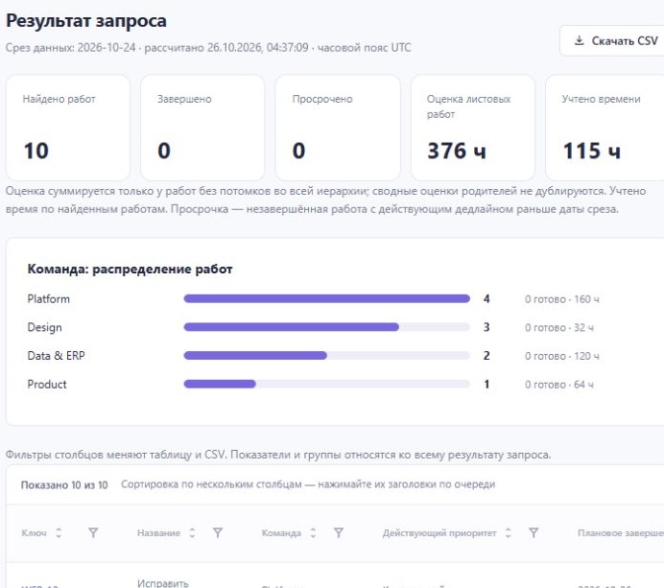Image resolution: width=664 pixels, height=588 pixels.
Task: Sort table by Название column arrows
Action: tap(192, 533)
